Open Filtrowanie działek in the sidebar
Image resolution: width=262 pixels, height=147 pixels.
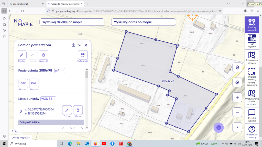coord(252,57)
